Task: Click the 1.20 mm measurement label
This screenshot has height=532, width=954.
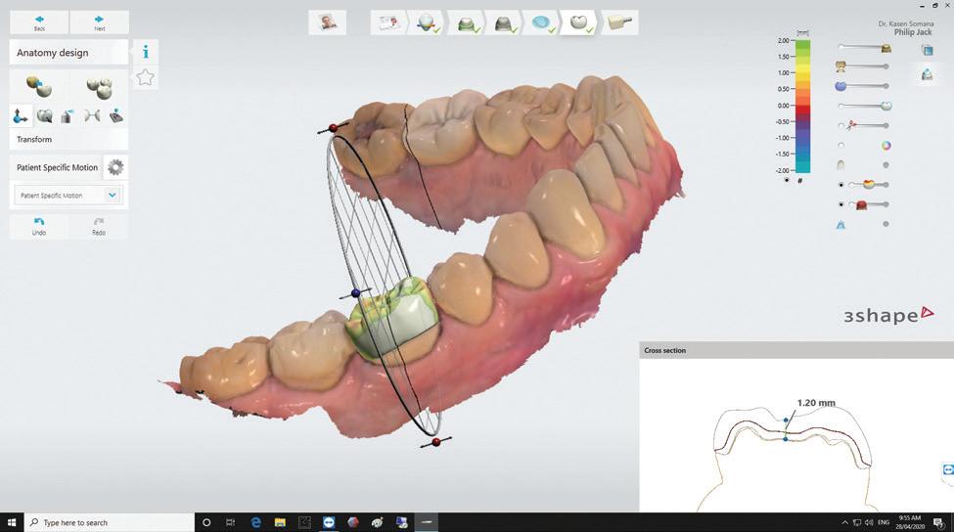Action: point(816,403)
